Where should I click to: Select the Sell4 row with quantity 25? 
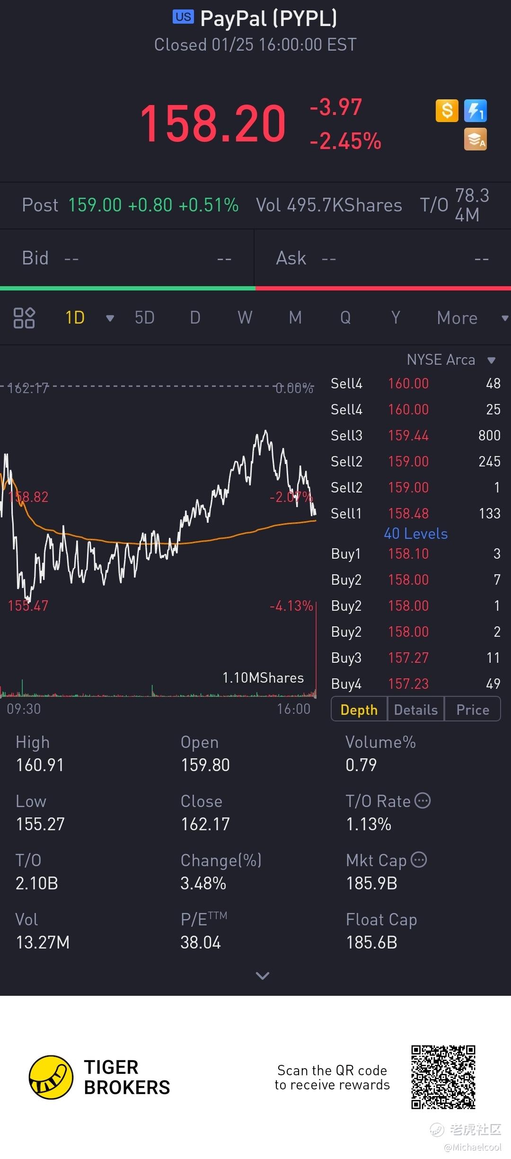[x=415, y=409]
